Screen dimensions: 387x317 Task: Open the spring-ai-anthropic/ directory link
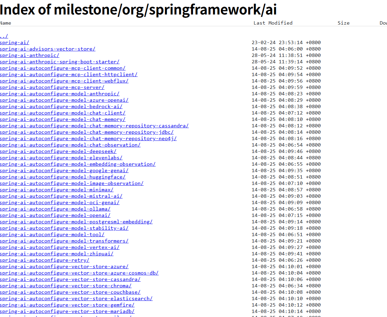[x=30, y=55]
